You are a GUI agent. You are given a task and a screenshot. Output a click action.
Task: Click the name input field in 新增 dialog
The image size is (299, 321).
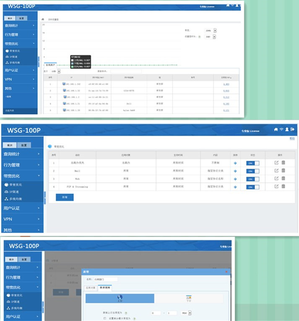106,279
